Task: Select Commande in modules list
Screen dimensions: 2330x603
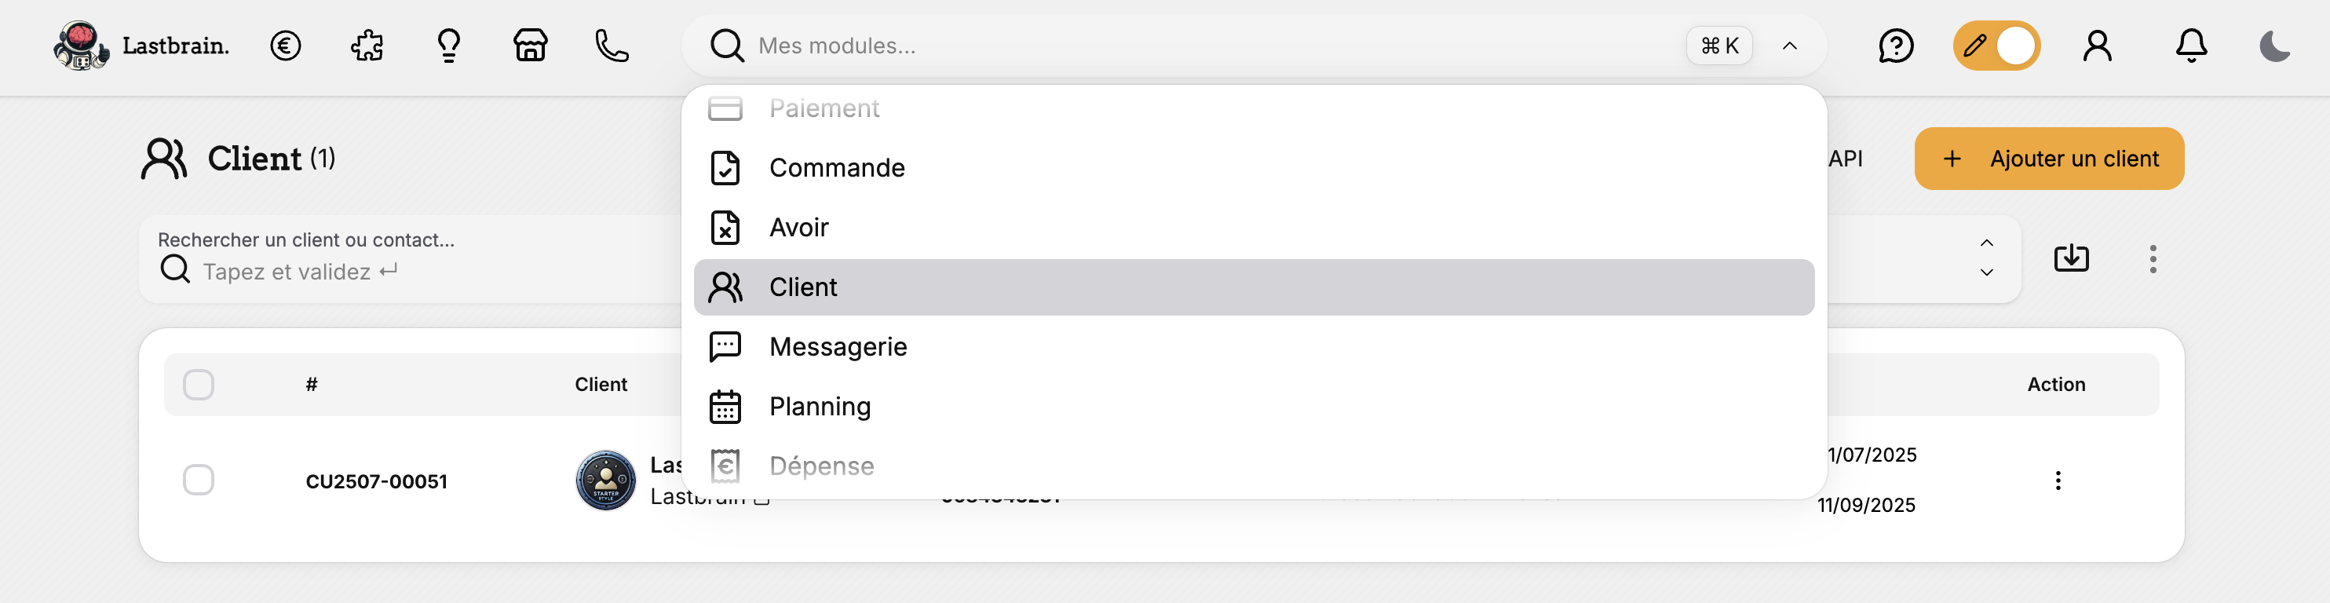Action: click(837, 168)
